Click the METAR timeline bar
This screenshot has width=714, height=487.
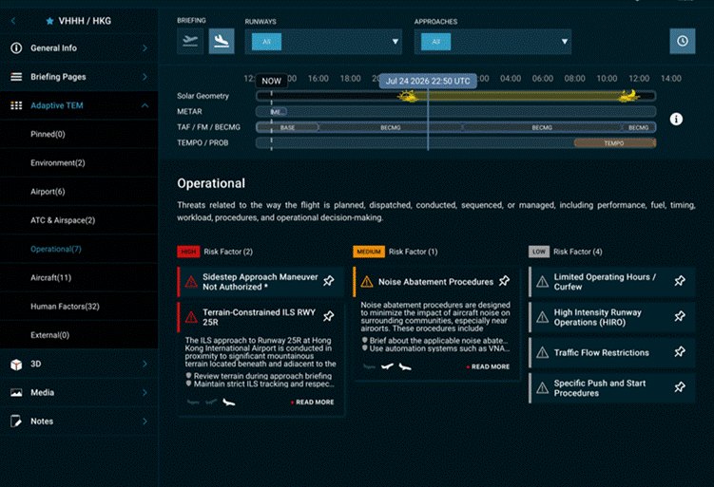[x=455, y=111]
